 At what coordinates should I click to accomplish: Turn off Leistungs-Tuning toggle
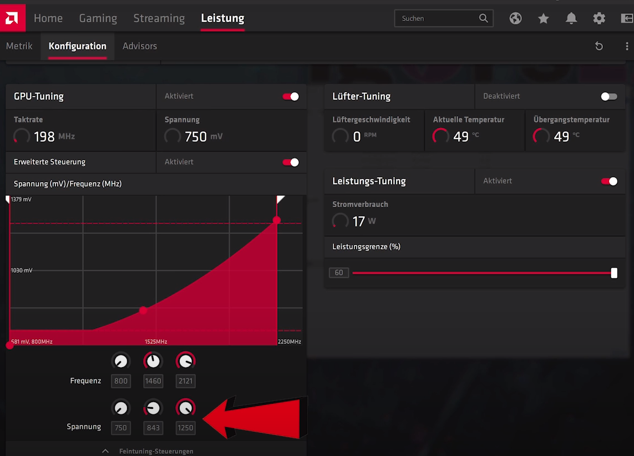click(x=608, y=181)
